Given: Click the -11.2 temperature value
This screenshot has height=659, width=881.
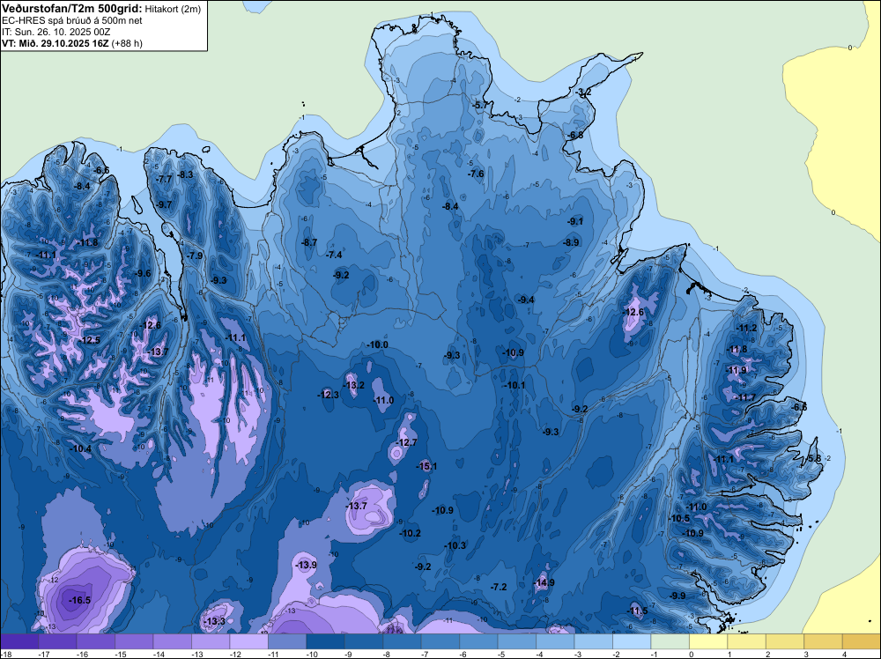Looking at the screenshot, I should click(x=747, y=328).
